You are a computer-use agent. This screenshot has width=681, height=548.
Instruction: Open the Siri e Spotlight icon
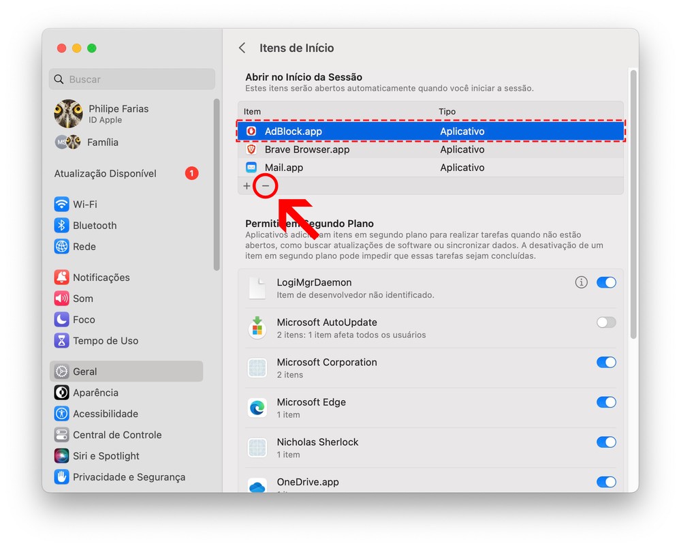point(62,456)
